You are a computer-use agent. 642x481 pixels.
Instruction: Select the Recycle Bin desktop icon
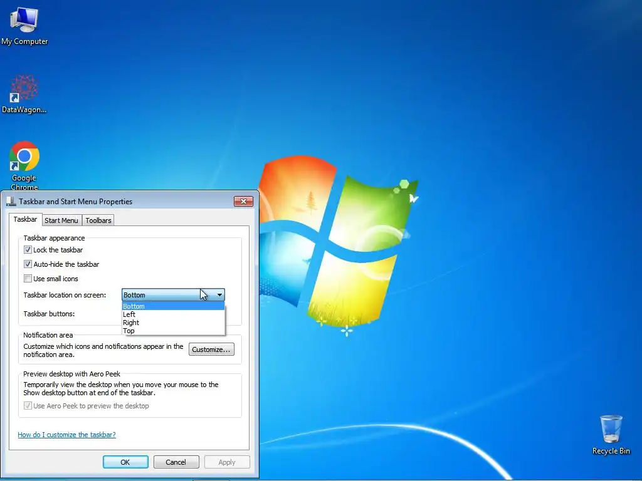(611, 435)
